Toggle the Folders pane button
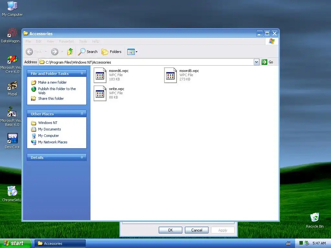 (112, 52)
